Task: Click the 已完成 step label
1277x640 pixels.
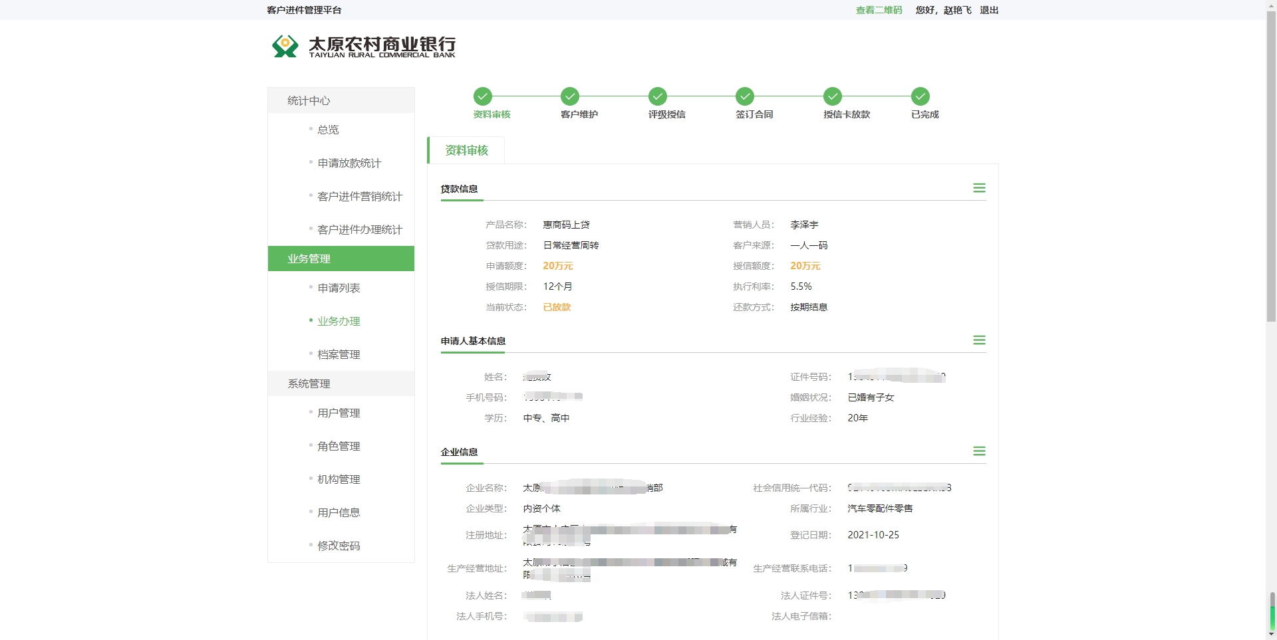Action: click(x=924, y=114)
